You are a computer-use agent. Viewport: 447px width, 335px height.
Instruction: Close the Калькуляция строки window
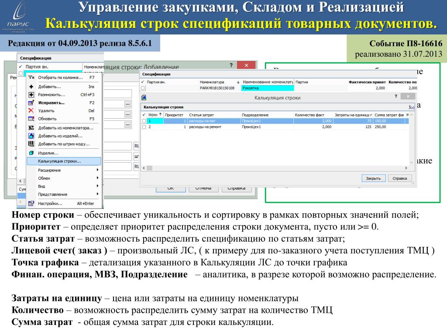(x=408, y=96)
